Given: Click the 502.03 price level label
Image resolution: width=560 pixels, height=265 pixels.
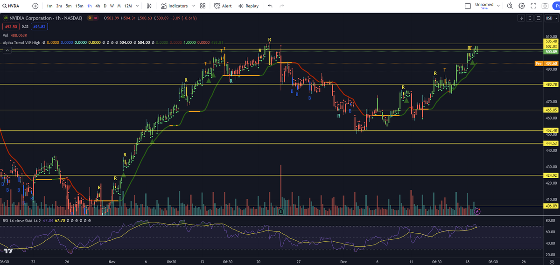Looking at the screenshot, I should pyautogui.click(x=551, y=46).
